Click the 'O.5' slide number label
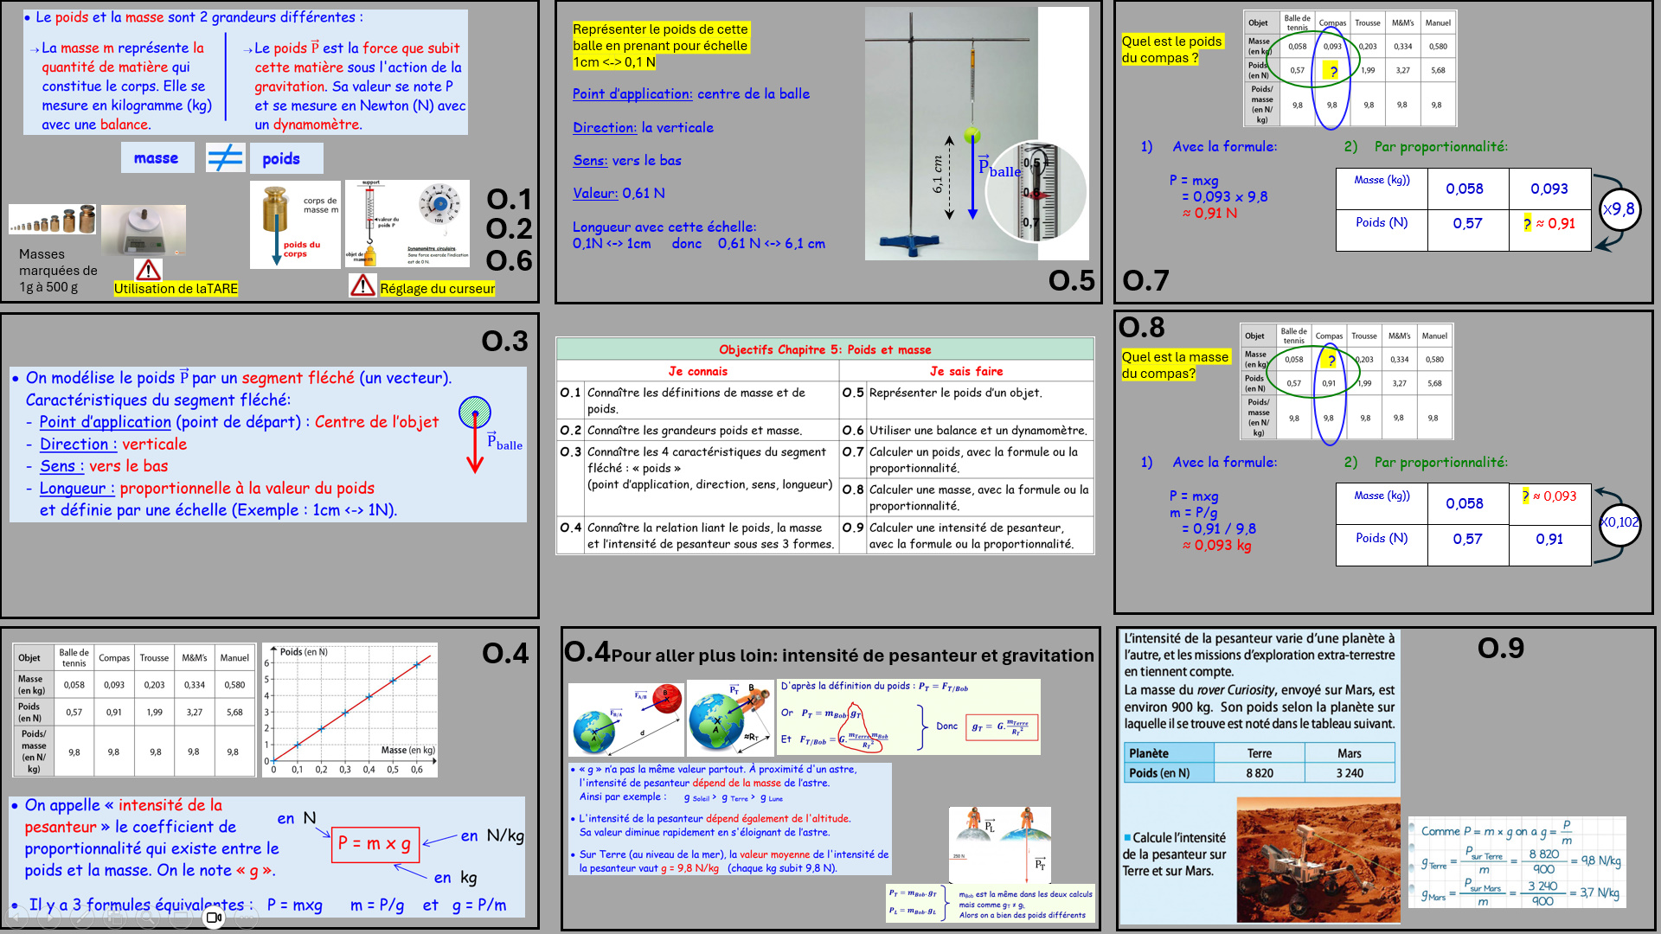Viewport: 1661px width, 934px height. (1072, 280)
